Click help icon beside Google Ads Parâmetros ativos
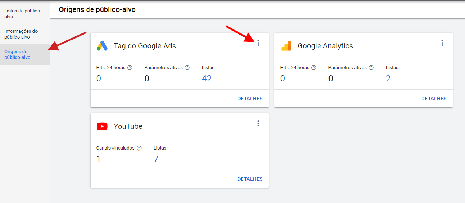 point(187,68)
